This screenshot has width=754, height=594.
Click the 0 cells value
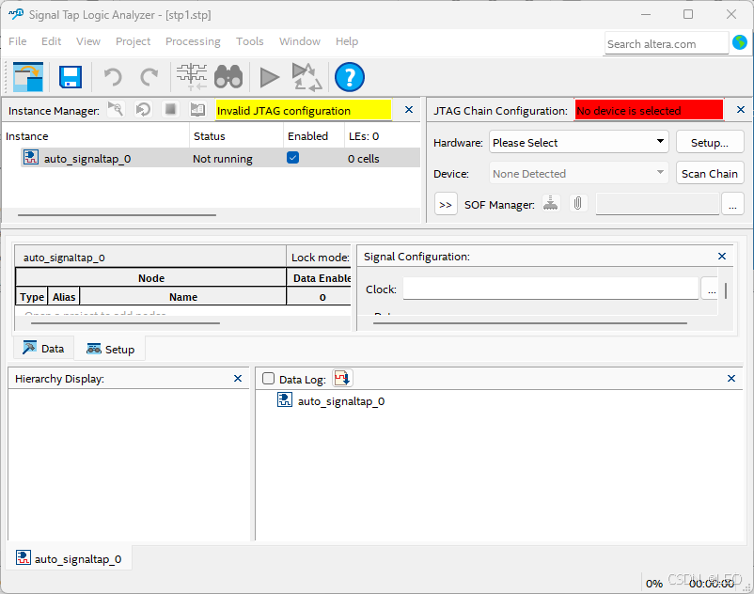point(364,159)
